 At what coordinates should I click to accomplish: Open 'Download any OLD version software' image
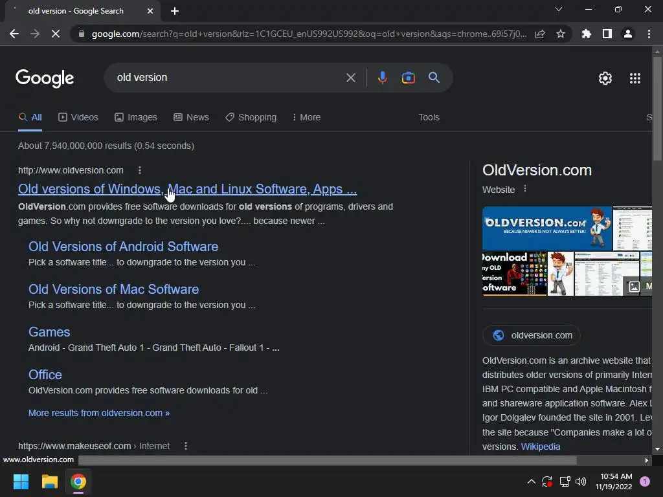tap(515, 274)
